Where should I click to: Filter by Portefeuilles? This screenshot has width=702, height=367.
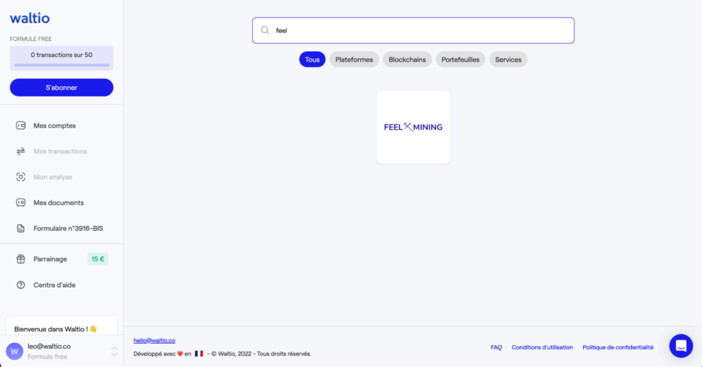[x=460, y=60]
